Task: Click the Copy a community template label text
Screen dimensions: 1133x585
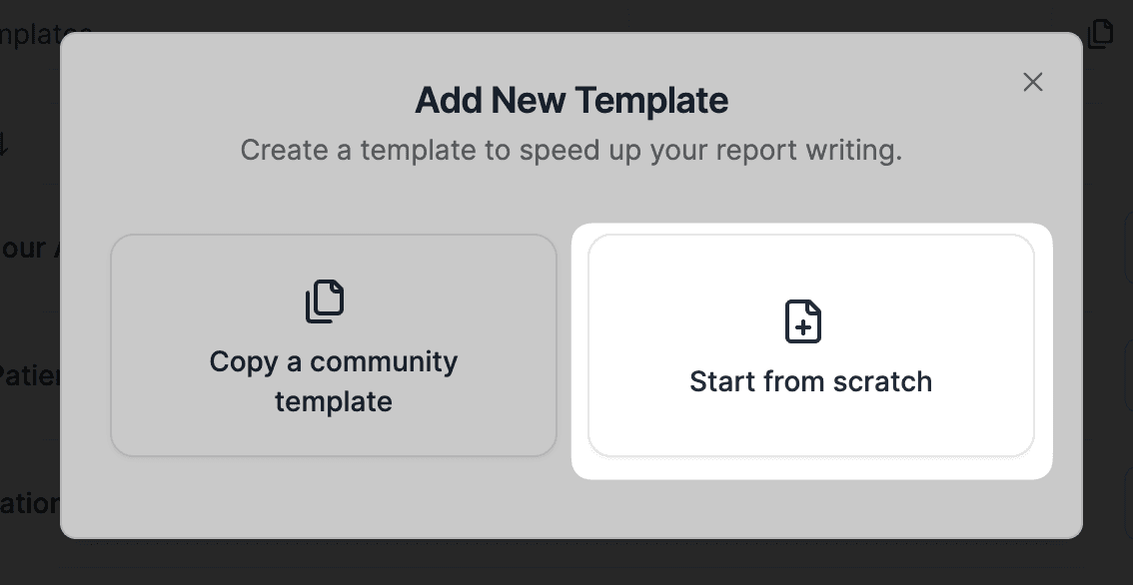Action: 333,381
